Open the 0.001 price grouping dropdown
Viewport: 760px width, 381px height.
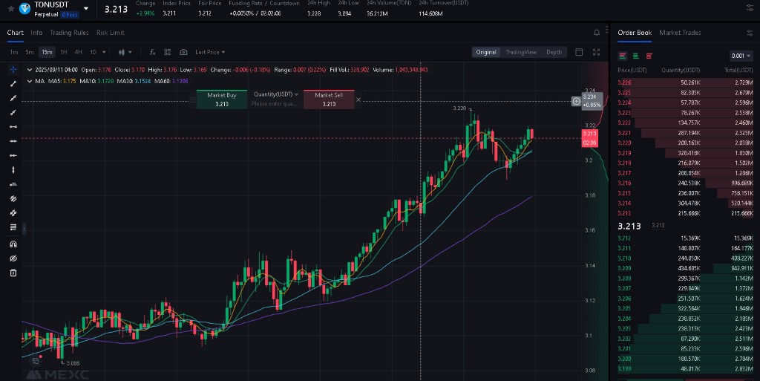[x=741, y=56]
